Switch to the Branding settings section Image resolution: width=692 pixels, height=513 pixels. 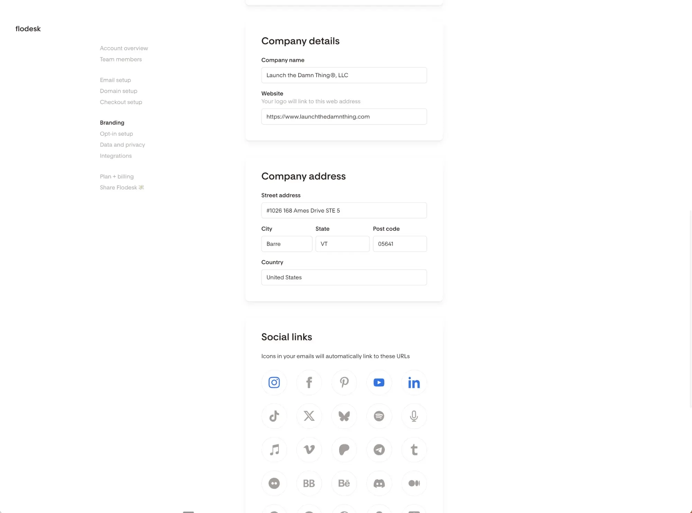[x=112, y=123]
